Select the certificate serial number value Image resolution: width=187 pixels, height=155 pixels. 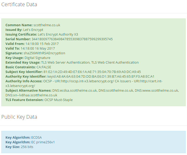click(x=71, y=39)
